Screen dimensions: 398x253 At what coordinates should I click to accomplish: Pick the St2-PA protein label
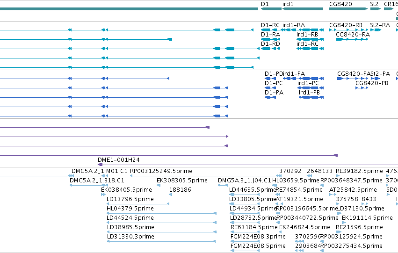coord(380,74)
